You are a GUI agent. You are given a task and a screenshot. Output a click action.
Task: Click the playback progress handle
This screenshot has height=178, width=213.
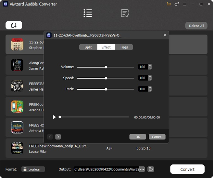pos(60,117)
